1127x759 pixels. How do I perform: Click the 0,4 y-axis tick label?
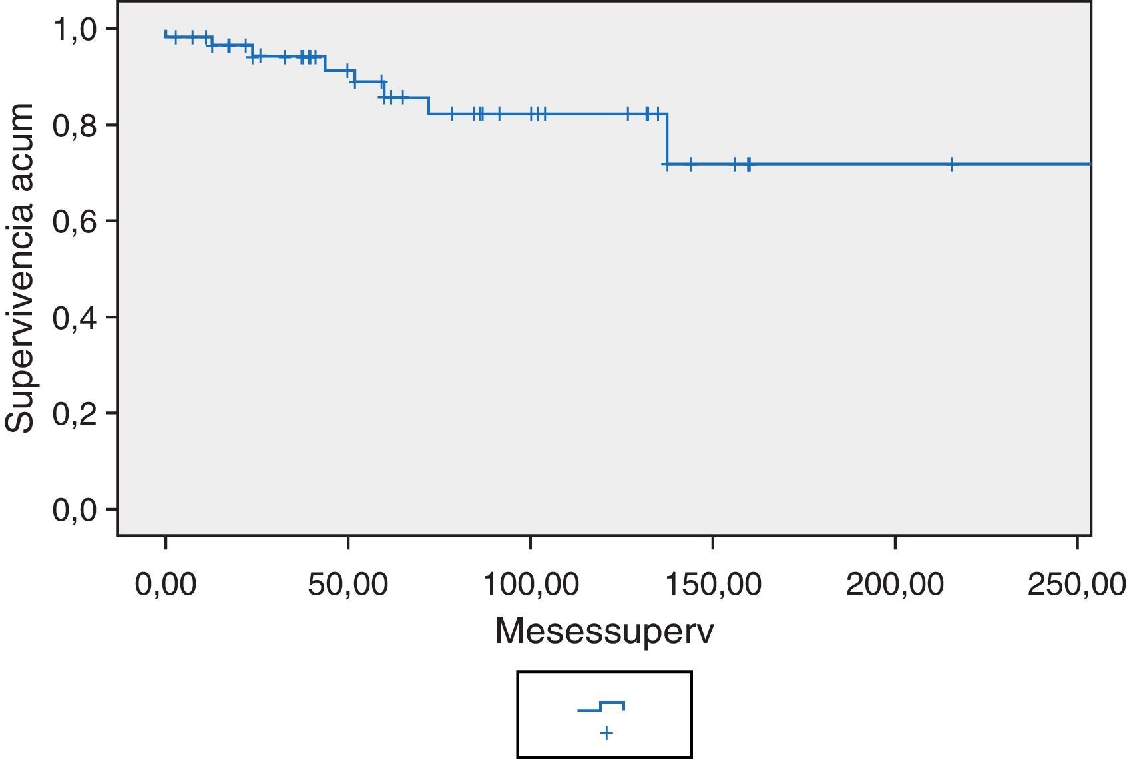coord(75,318)
